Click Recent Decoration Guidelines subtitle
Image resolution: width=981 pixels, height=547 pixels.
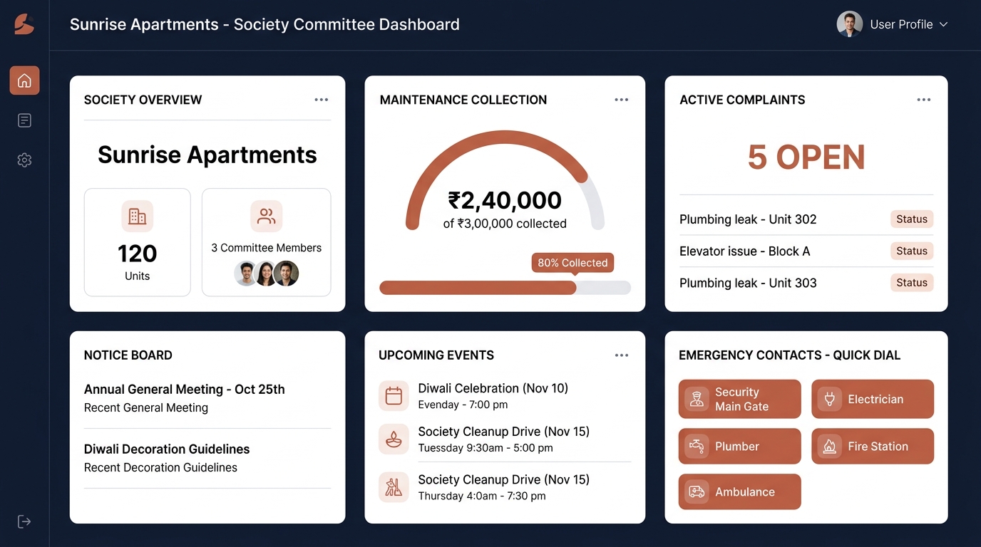[160, 468]
